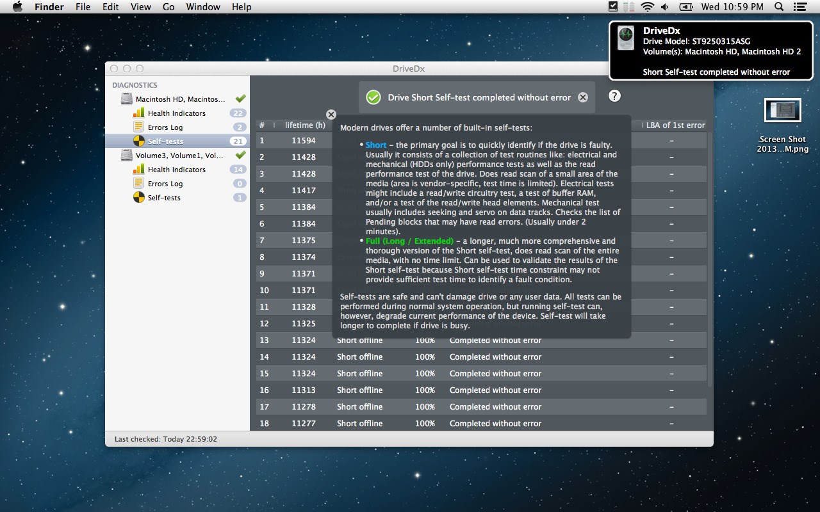Click the green checkmark beside Macintosh HD drive
The width and height of the screenshot is (820, 512).
(x=241, y=99)
